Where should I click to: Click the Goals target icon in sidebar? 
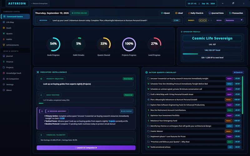[4, 28]
